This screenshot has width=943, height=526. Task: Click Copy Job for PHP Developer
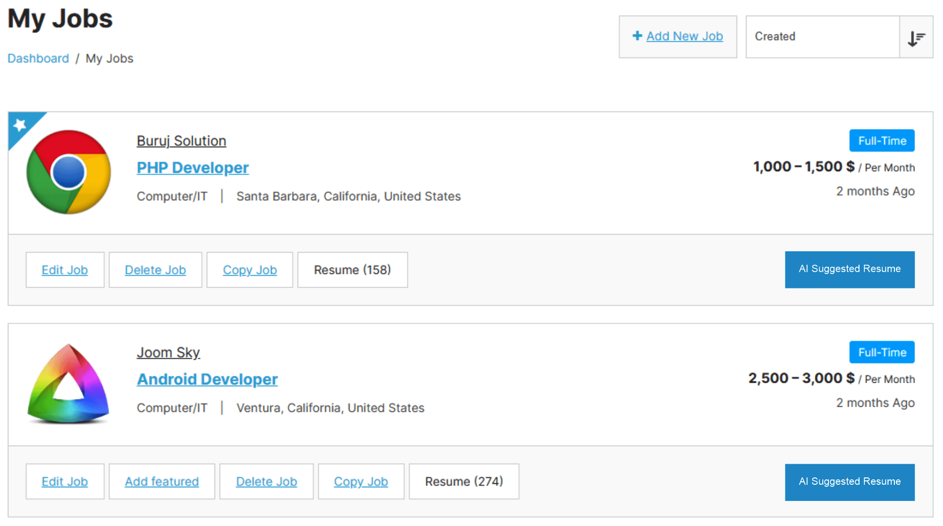coord(250,270)
